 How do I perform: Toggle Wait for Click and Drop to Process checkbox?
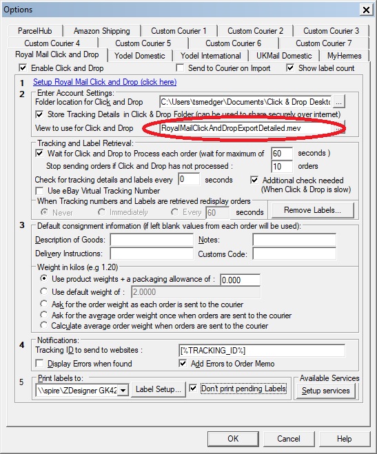click(39, 153)
